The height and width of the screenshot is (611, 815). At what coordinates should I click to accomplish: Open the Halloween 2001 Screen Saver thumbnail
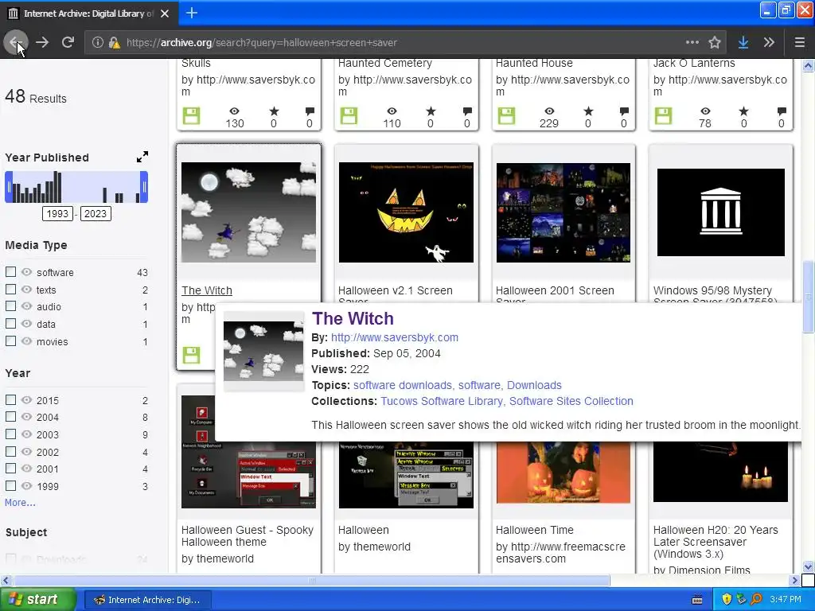[x=563, y=212]
